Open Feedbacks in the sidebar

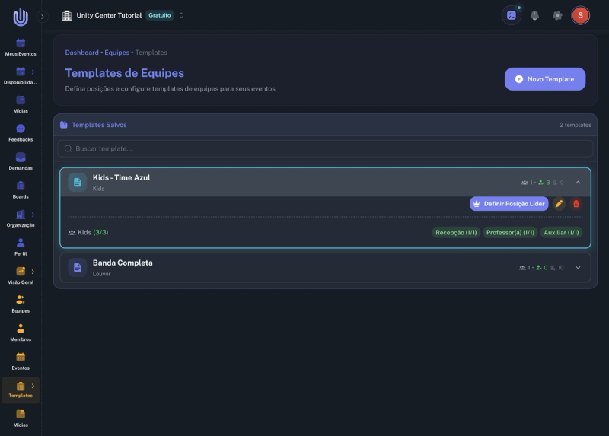pos(21,133)
